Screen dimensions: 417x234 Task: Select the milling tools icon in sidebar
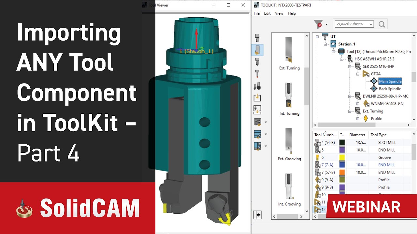tap(257, 38)
